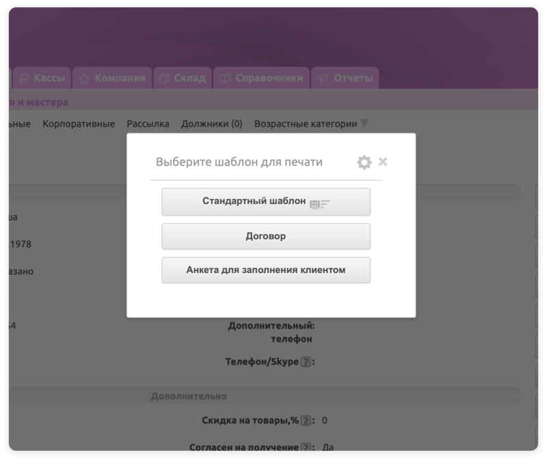Screen dimensions: 547x461
Task: Select the Договор print template
Action: 266,236
